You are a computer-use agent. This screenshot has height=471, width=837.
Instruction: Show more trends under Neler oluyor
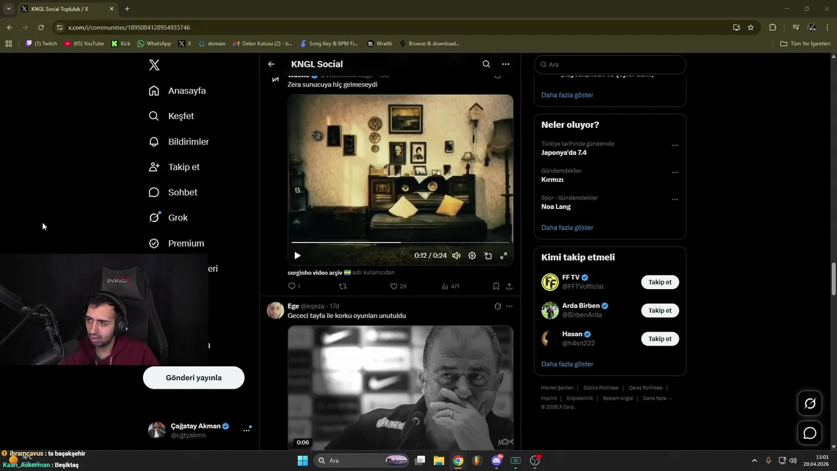tap(568, 228)
